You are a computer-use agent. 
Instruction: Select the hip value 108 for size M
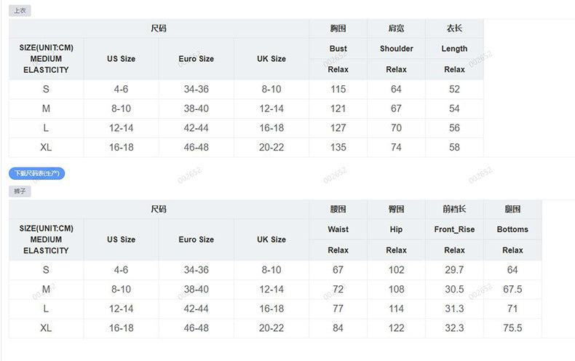(396, 289)
